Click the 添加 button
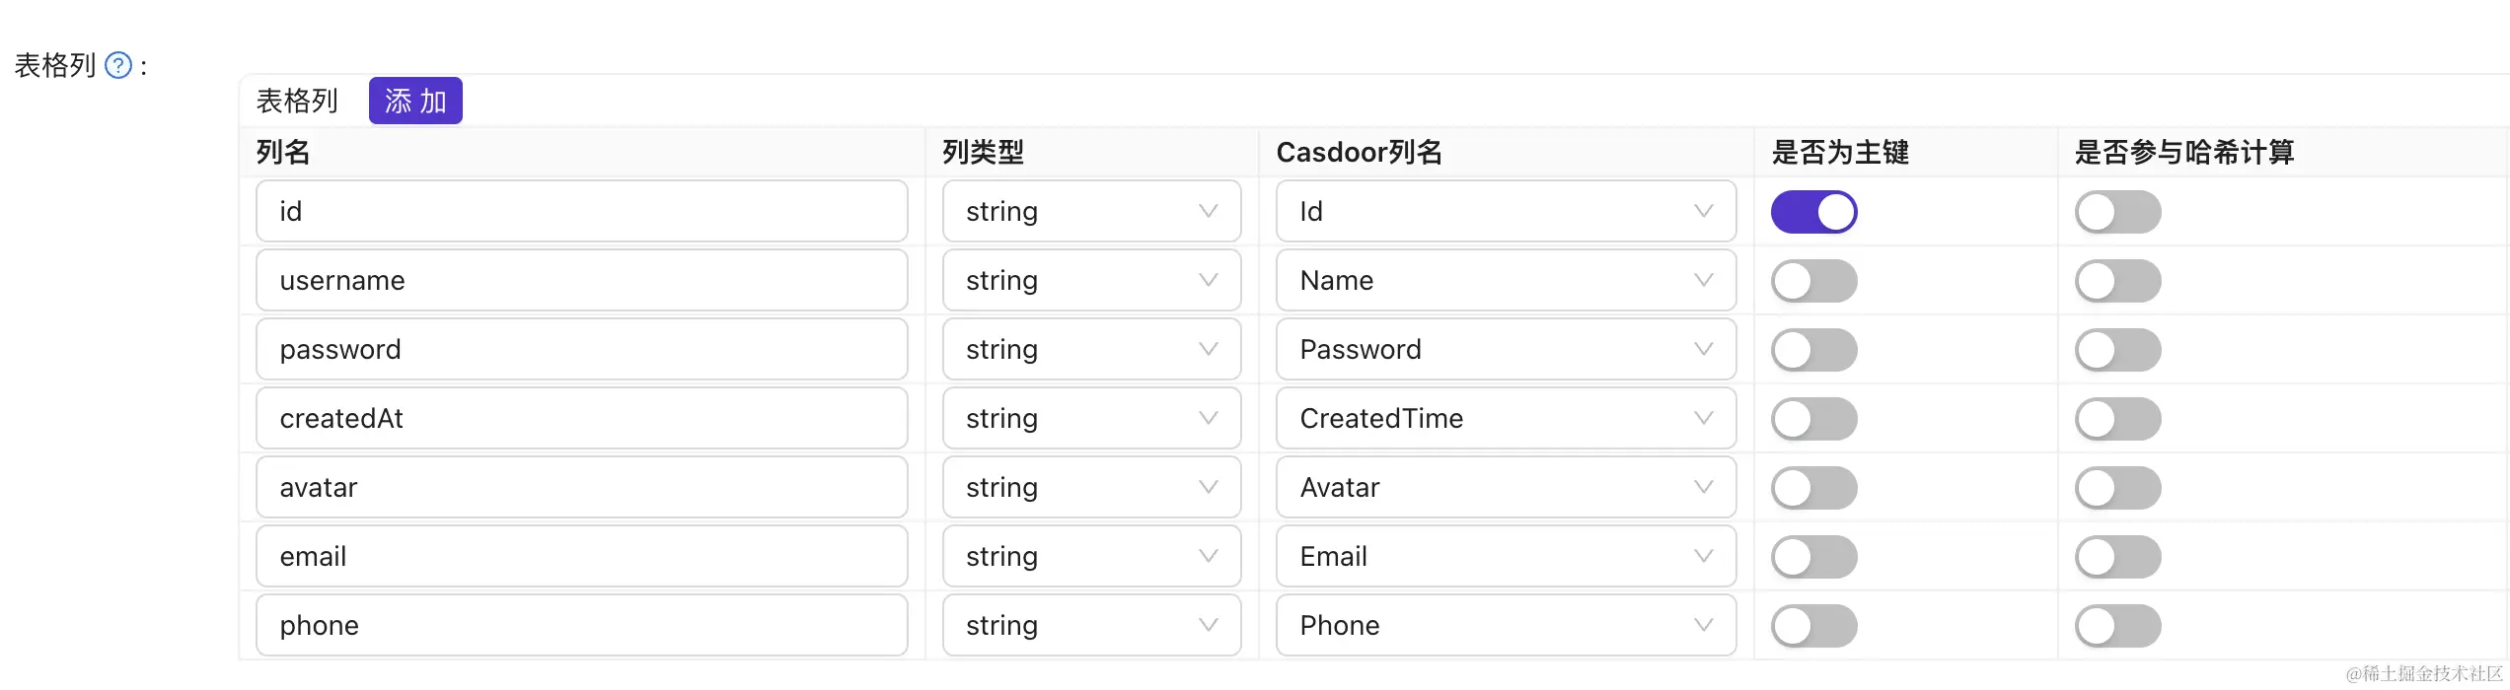The width and height of the screenshot is (2510, 690). (415, 101)
